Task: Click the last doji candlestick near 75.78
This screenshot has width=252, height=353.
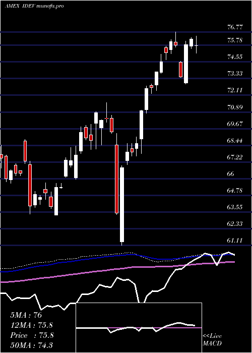Action: (x=197, y=44)
